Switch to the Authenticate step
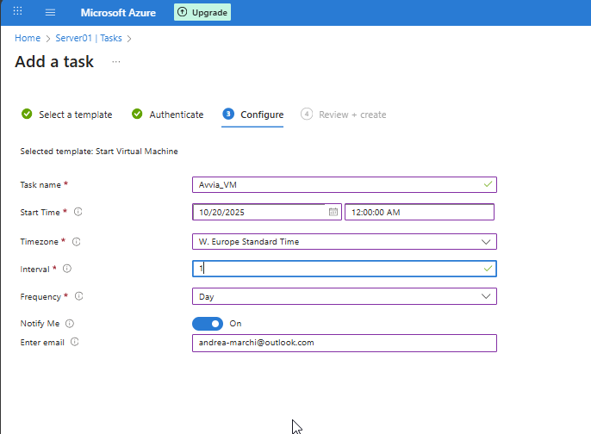Viewport: 591px width, 434px height. tap(168, 115)
